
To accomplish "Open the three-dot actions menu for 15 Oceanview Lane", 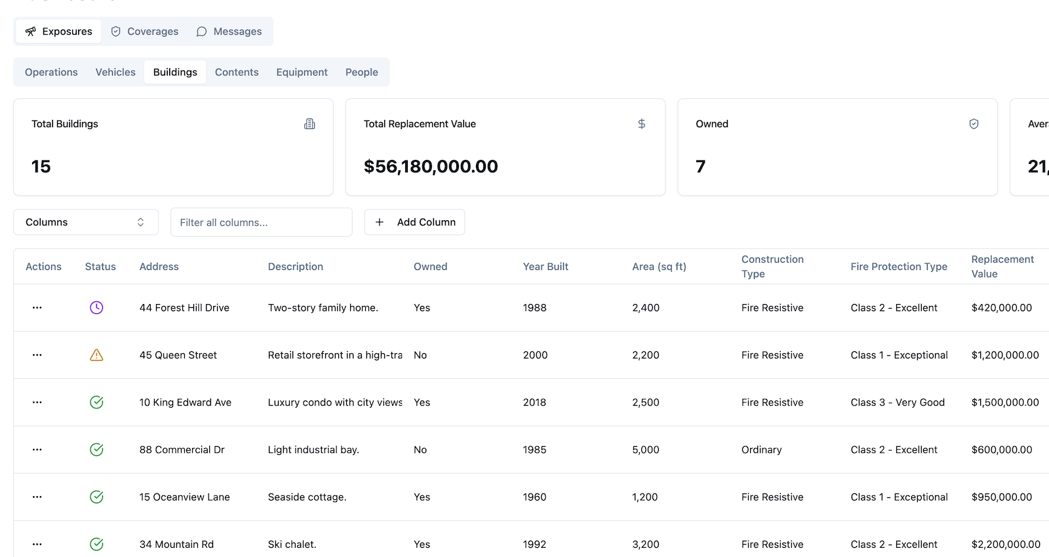I will (x=37, y=497).
